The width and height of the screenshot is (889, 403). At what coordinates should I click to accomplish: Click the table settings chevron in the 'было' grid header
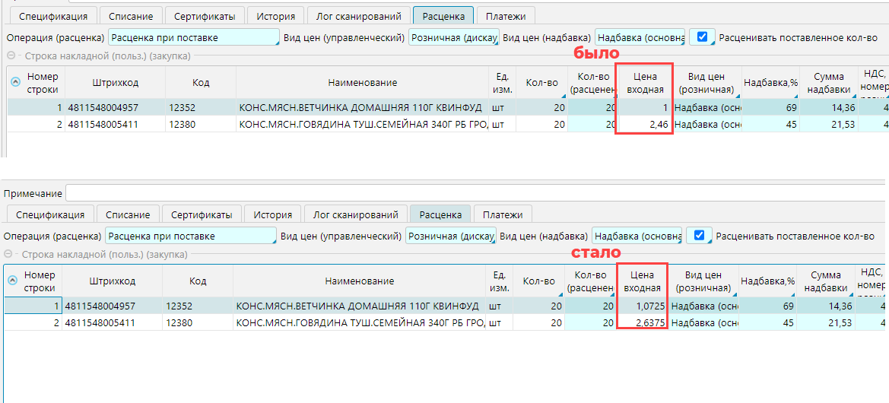click(16, 82)
